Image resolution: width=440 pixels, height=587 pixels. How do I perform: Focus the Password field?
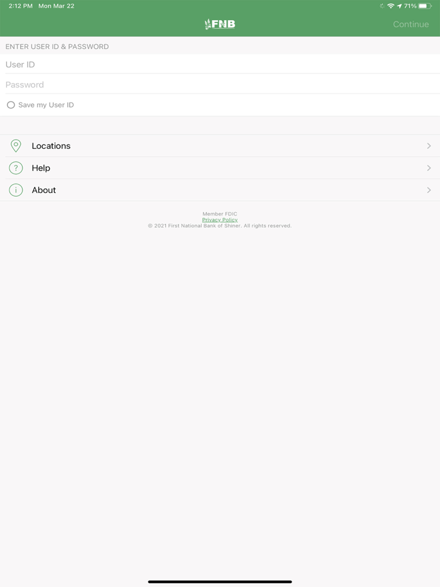(x=220, y=85)
